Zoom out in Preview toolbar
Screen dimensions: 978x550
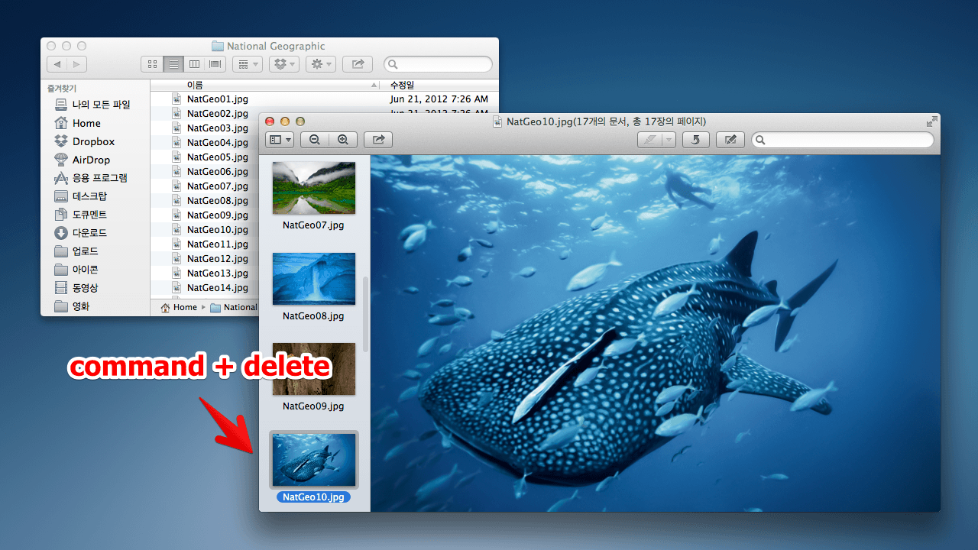[x=314, y=140]
